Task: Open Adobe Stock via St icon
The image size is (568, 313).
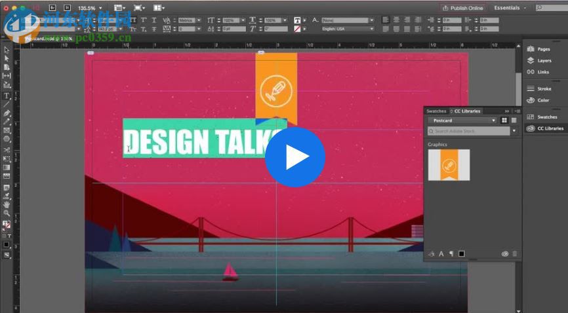Action: click(x=67, y=8)
